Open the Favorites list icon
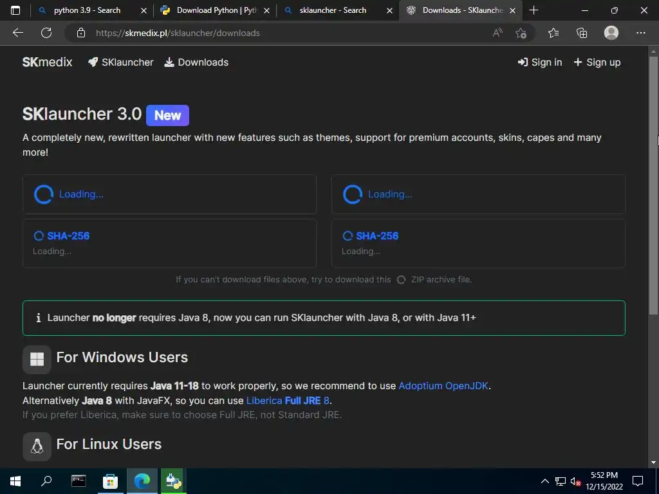This screenshot has width=659, height=494. pos(553,33)
